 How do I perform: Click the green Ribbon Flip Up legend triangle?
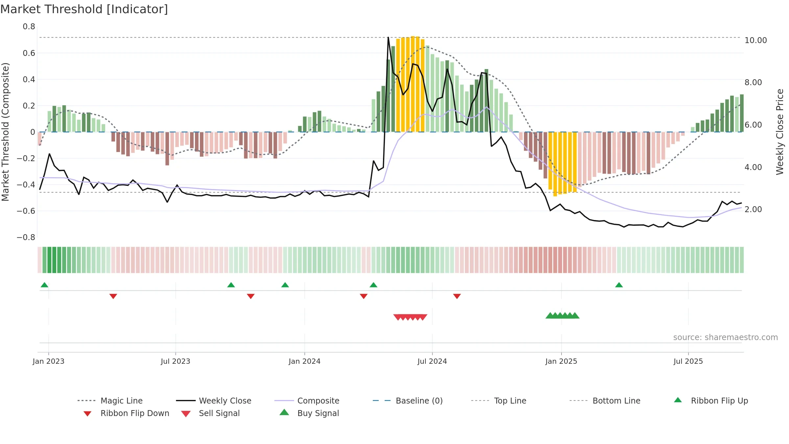tap(678, 400)
